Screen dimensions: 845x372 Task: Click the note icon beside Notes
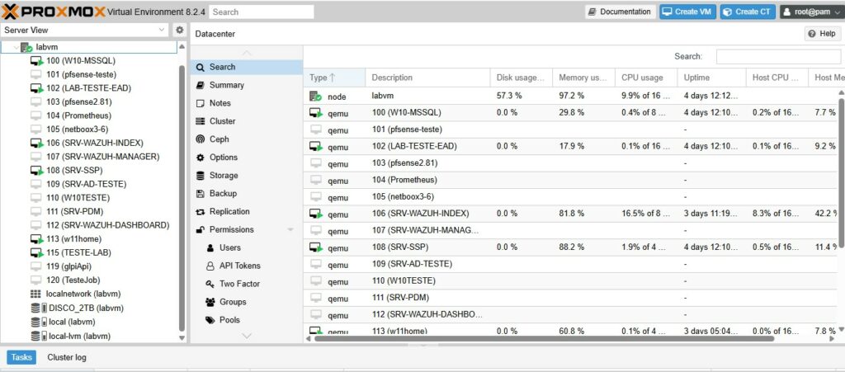pyautogui.click(x=201, y=103)
